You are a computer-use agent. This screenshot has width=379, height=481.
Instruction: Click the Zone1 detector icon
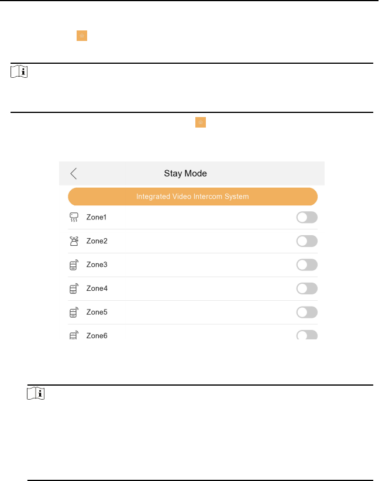(73, 218)
